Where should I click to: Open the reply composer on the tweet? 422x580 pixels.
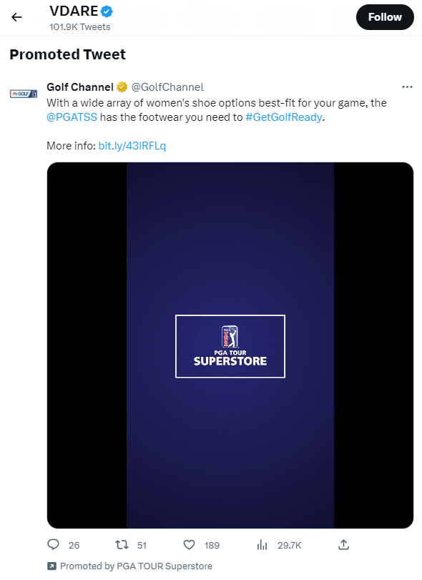click(x=54, y=544)
